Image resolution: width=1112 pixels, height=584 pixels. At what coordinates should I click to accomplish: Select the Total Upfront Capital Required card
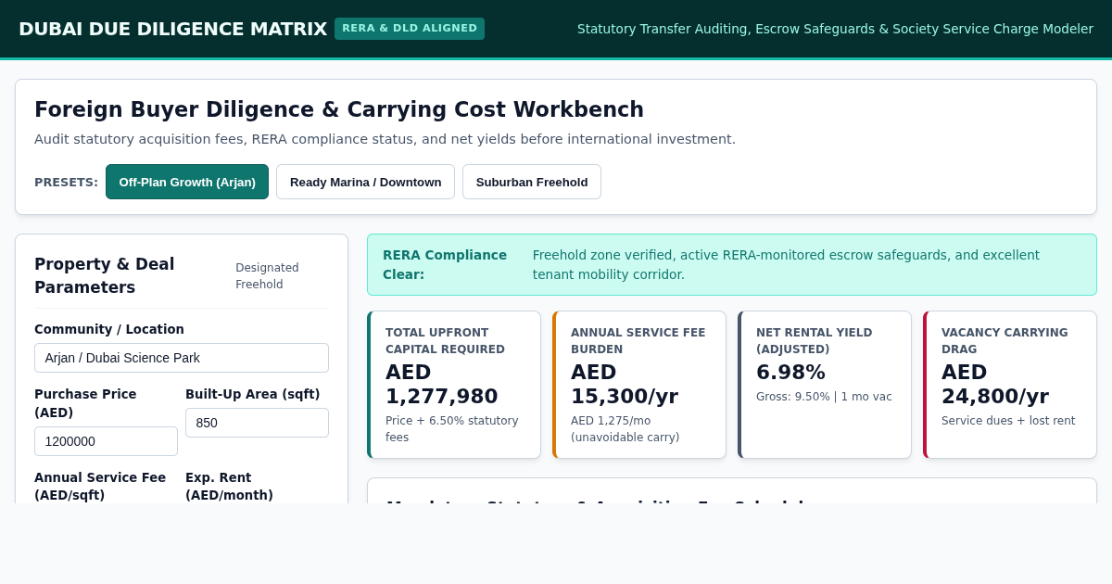[x=454, y=385]
